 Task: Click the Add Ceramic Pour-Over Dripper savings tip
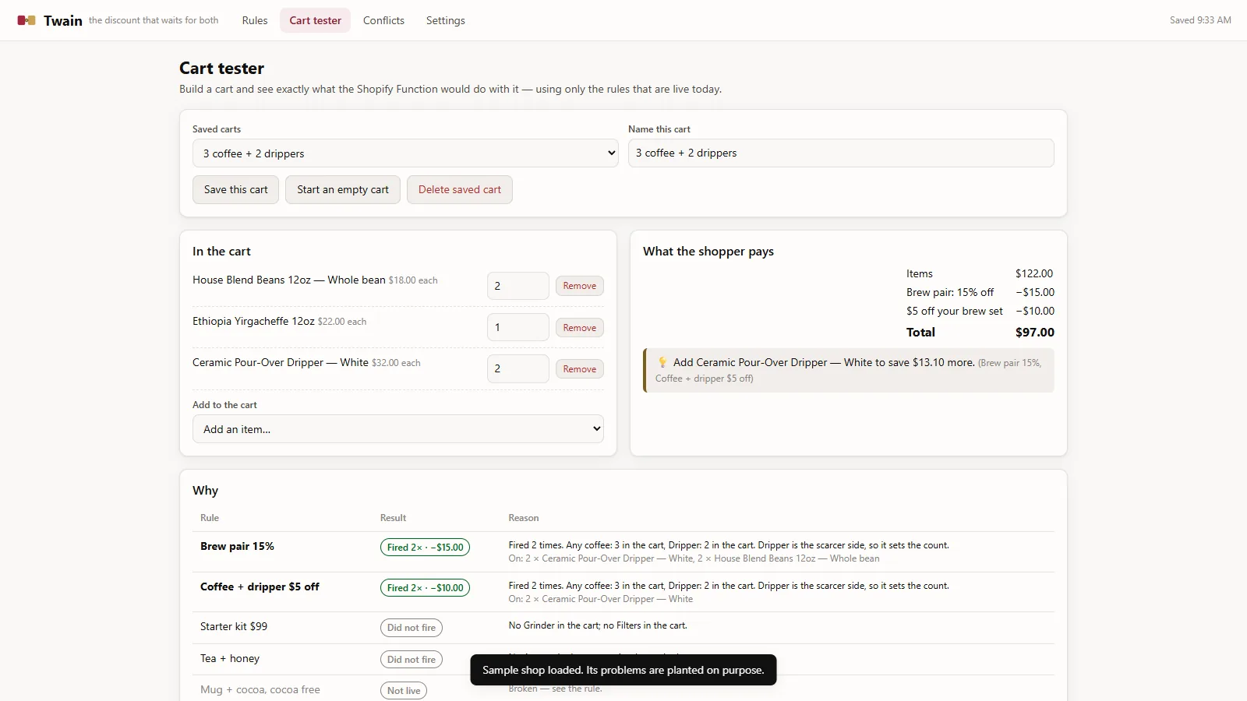pos(849,370)
